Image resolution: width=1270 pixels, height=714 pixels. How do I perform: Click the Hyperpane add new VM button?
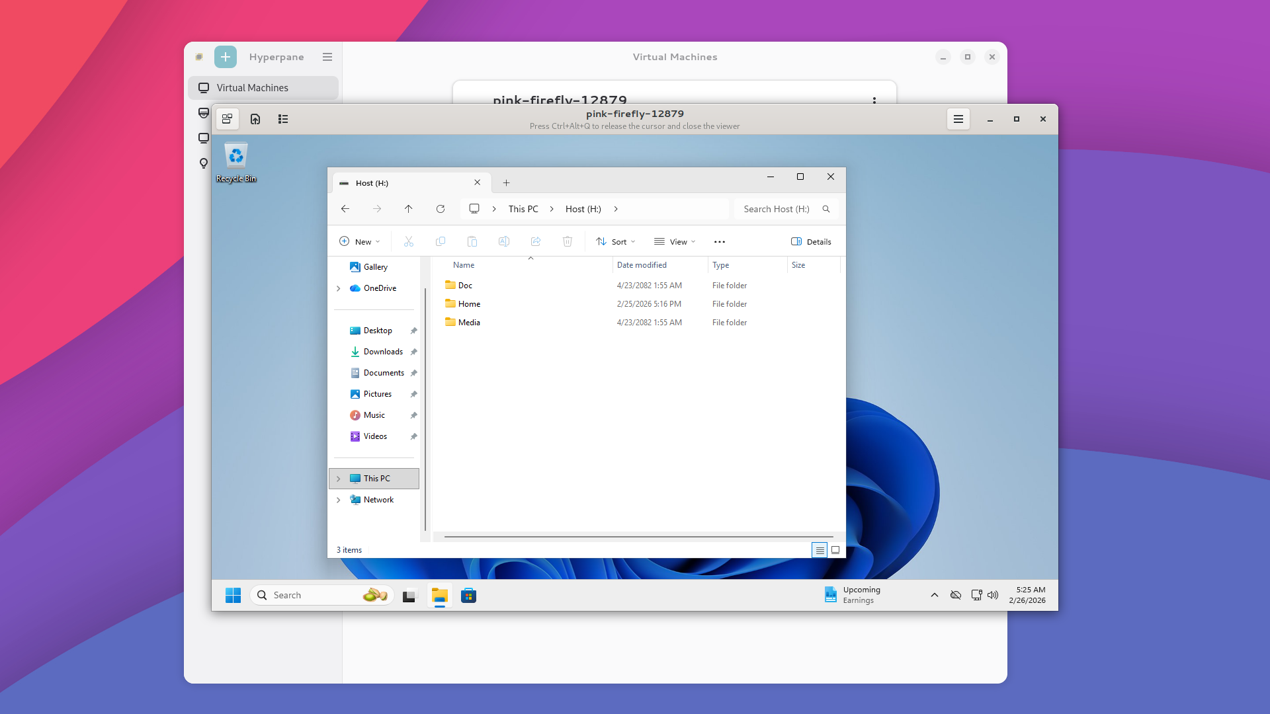[x=226, y=57]
